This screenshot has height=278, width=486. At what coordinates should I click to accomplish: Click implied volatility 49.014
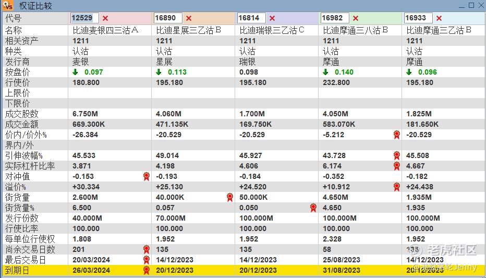pos(167,155)
